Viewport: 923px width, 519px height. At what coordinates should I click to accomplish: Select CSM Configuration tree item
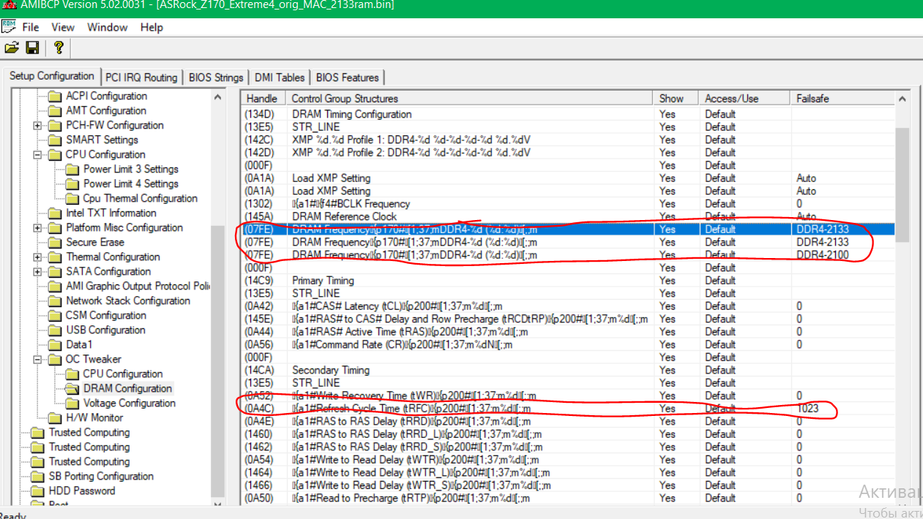click(x=106, y=315)
